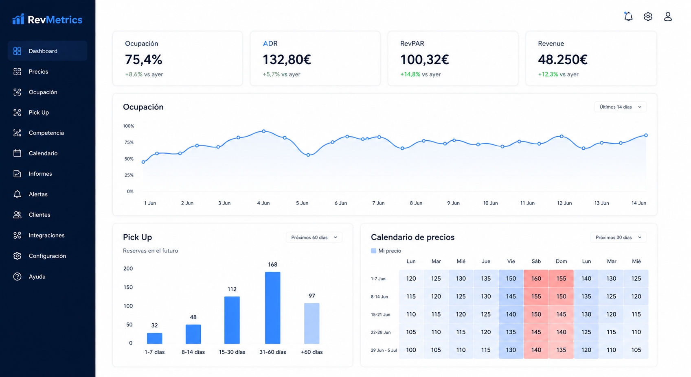Click price 140 for Sáb, 29 Jun - 5 Jul
Screen dimensions: 691x377
click(536, 350)
